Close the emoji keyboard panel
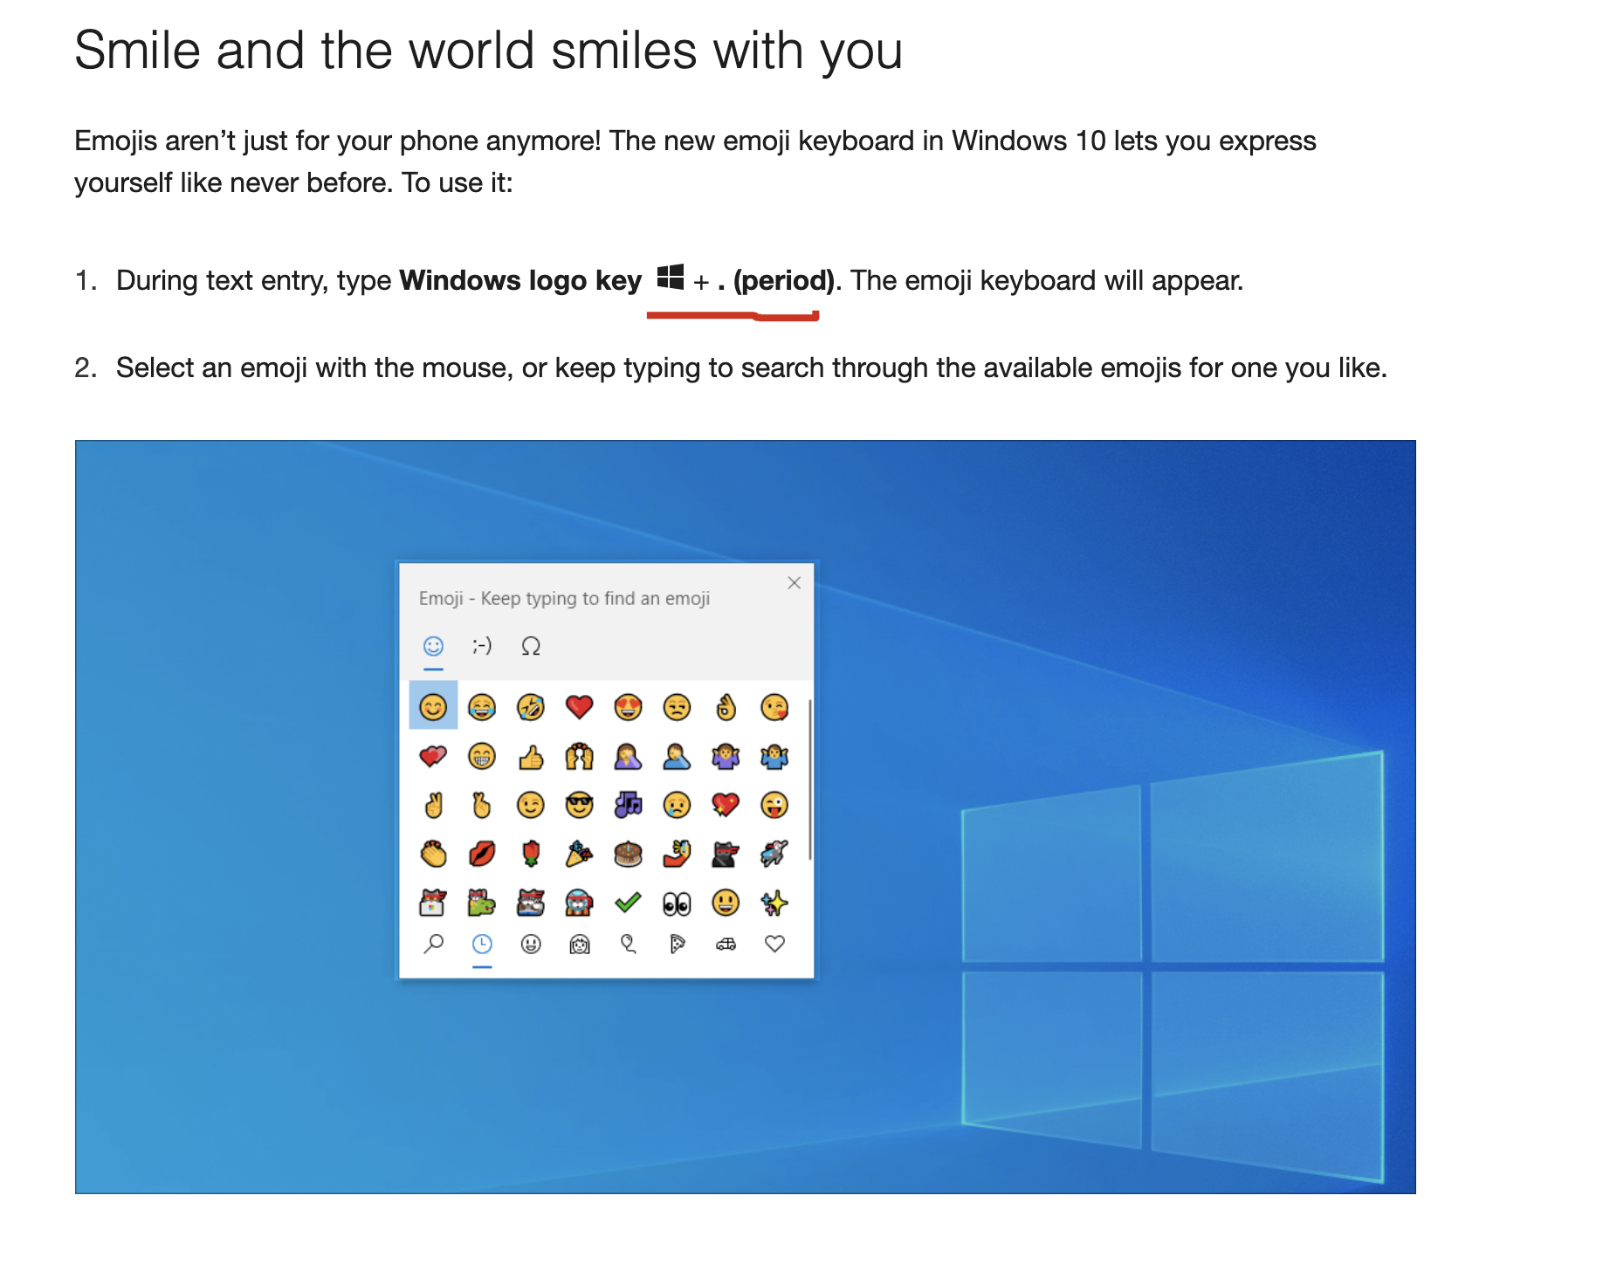 (794, 583)
